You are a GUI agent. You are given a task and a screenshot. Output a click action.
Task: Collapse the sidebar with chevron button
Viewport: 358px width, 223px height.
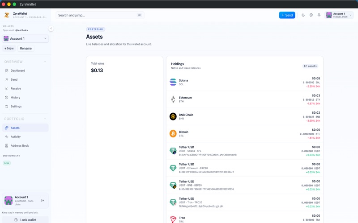pyautogui.click(x=51, y=29)
